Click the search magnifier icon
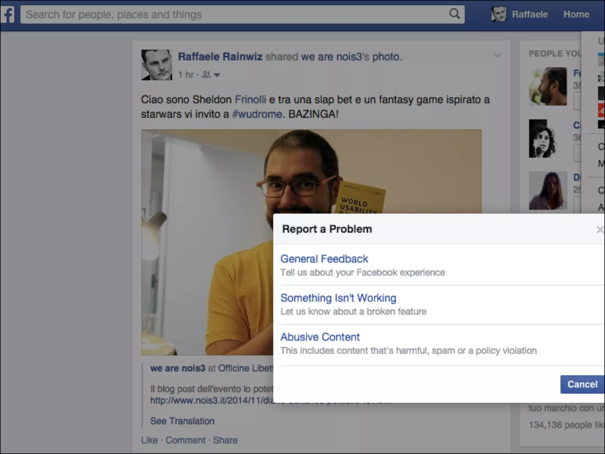Viewport: 605px width, 454px height. 454,14
